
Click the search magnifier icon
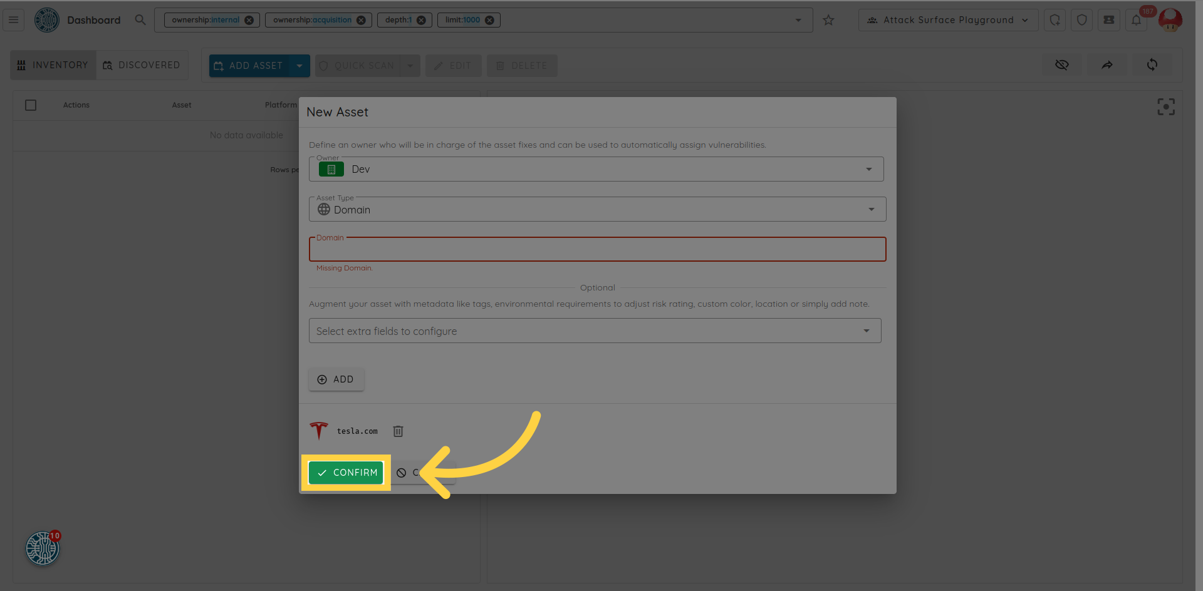click(140, 20)
